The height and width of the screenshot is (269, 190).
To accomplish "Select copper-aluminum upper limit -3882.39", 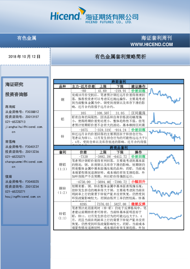I will point(103,157).
